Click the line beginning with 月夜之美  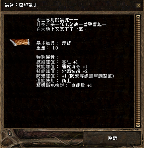pyautogui.click(x=71, y=24)
